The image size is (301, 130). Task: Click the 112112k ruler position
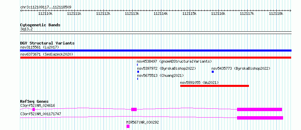point(103,13)
